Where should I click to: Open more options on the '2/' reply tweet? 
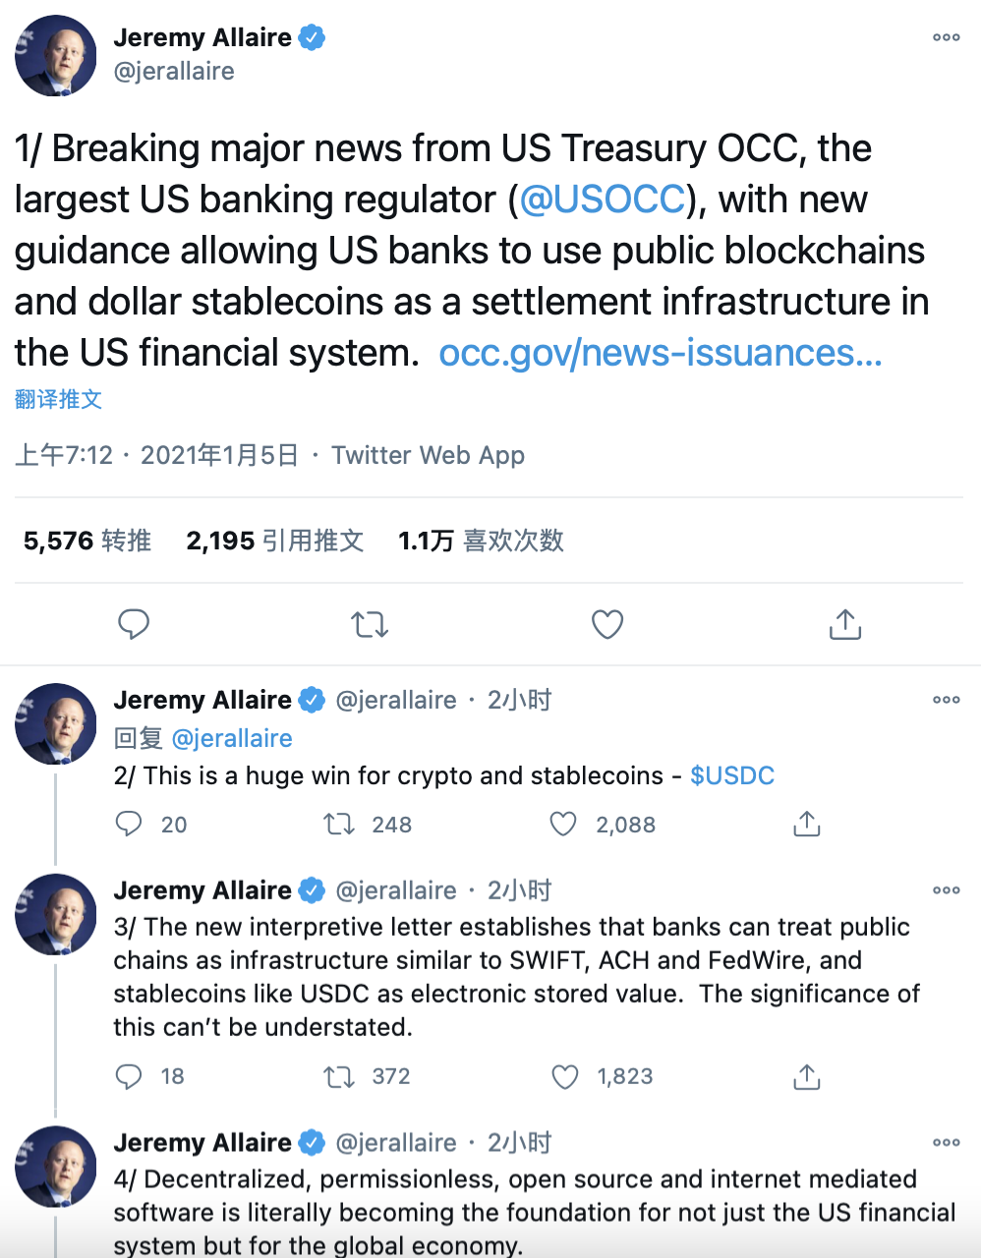point(946,700)
